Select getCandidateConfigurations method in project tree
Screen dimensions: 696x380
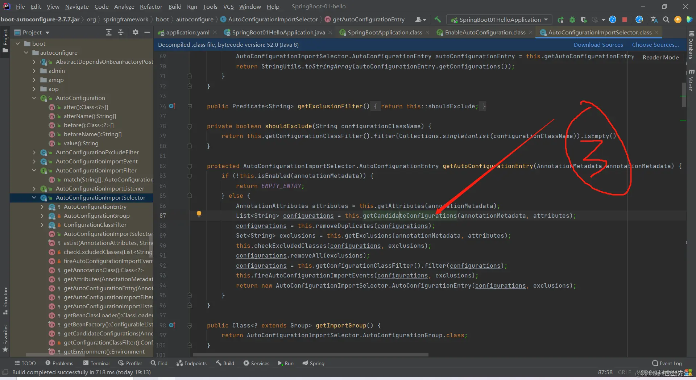tap(101, 333)
